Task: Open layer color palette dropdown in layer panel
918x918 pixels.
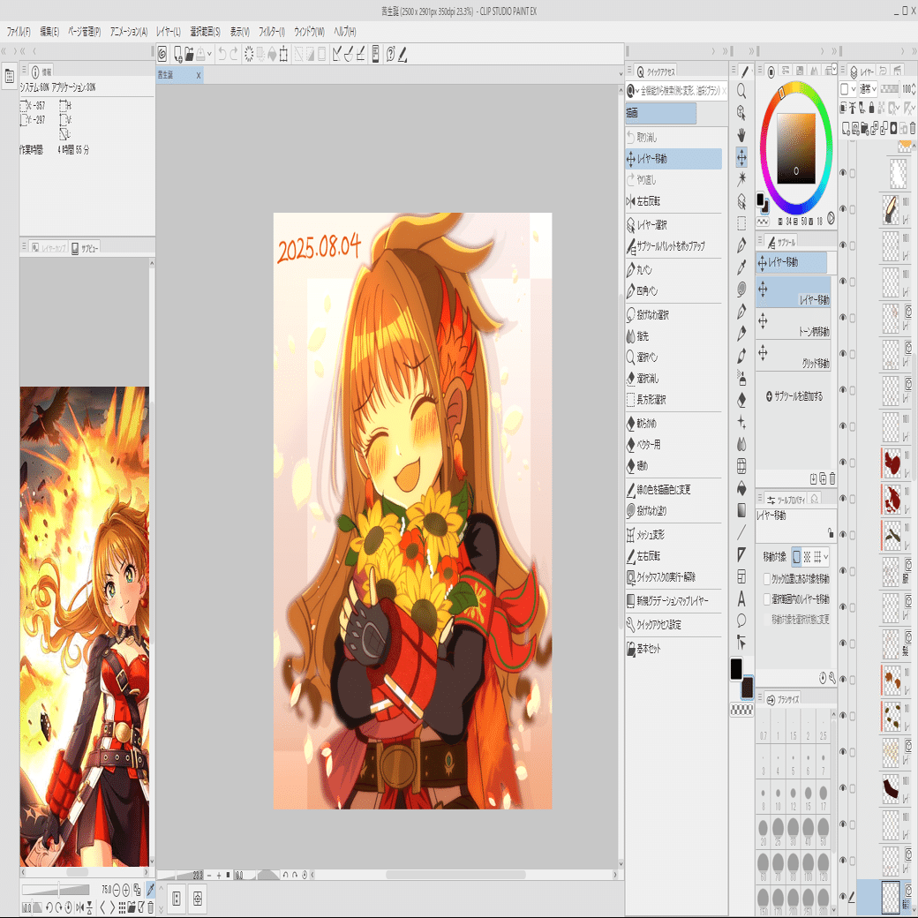Action: point(847,89)
